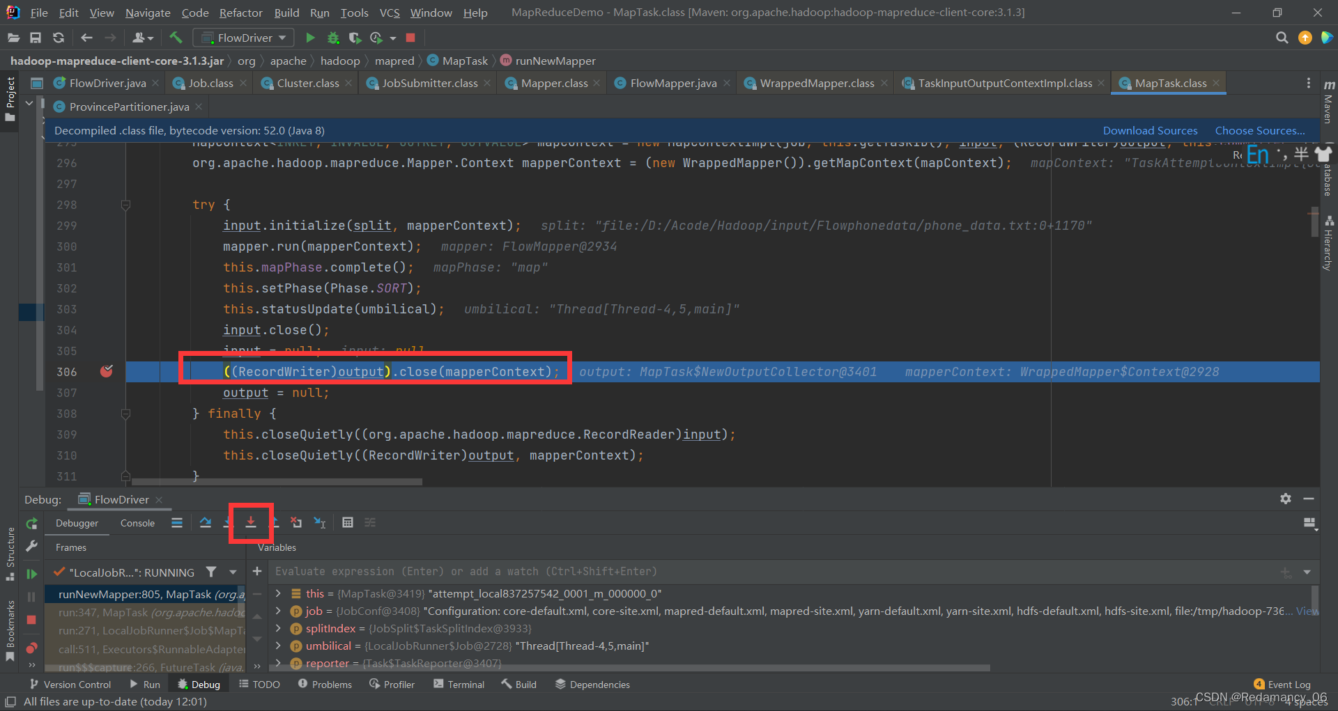Image resolution: width=1338 pixels, height=711 pixels.
Task: Expand the 'reporter' variable node
Action: click(x=278, y=663)
